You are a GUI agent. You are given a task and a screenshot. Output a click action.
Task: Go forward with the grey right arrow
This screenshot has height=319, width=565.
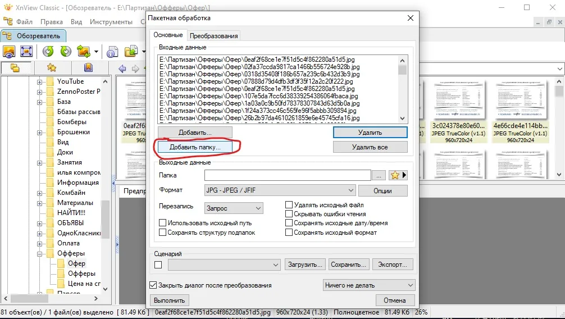click(x=135, y=69)
